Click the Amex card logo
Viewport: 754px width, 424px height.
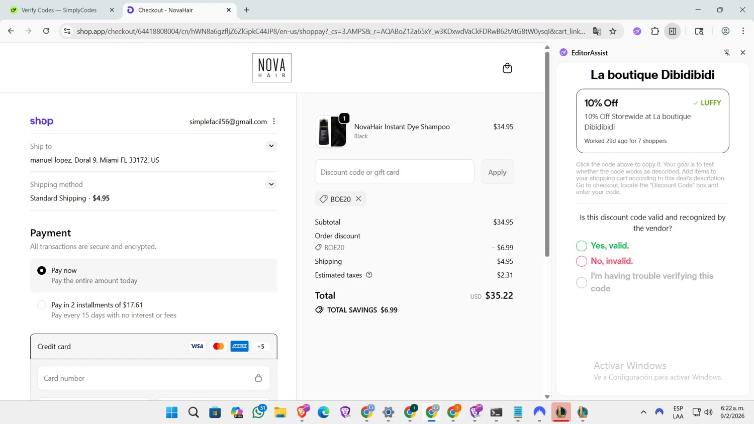point(239,346)
